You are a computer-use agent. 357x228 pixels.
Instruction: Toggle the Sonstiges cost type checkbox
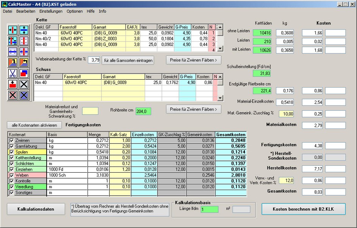(x=11, y=192)
